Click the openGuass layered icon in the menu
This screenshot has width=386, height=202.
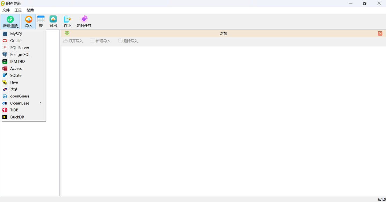(5, 96)
